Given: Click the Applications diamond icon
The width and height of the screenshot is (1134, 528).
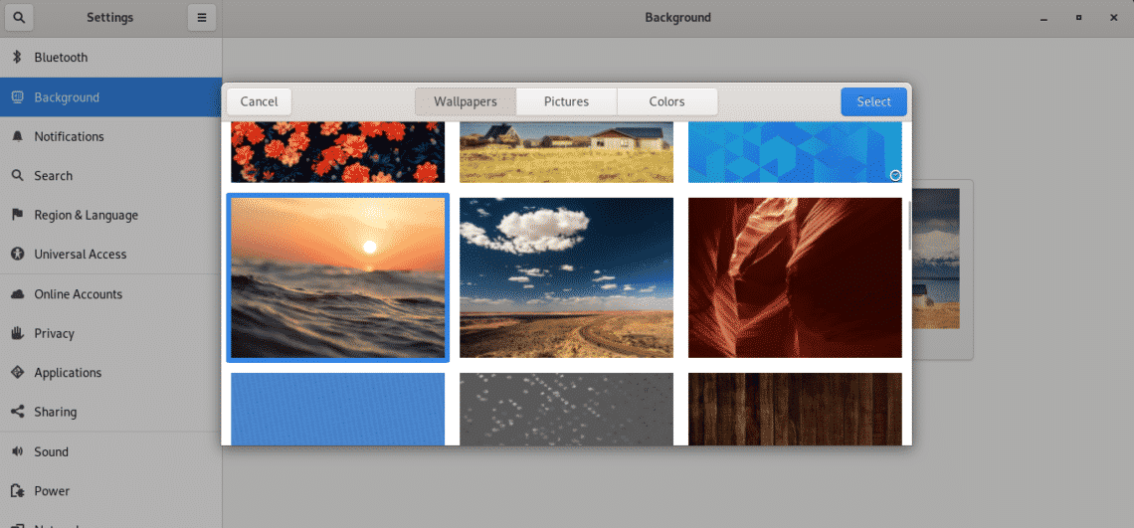Looking at the screenshot, I should point(17,373).
